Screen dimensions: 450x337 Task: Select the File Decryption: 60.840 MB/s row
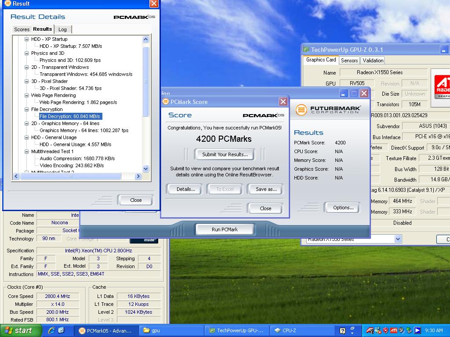click(x=70, y=116)
